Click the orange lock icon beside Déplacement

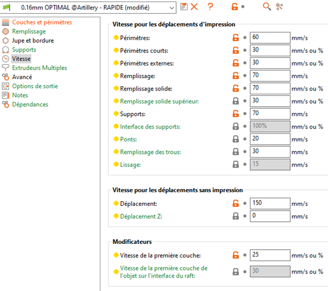(x=236, y=203)
